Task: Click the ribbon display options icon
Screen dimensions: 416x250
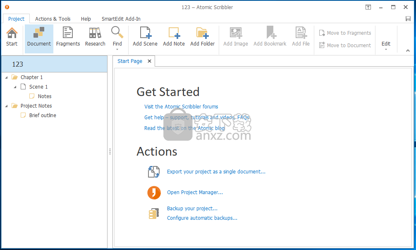Action: click(368, 7)
